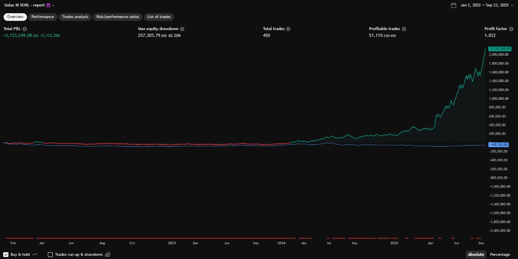The image size is (518, 259).
Task: Enable Trades run-up & drawdown checkbox
Action: point(50,255)
